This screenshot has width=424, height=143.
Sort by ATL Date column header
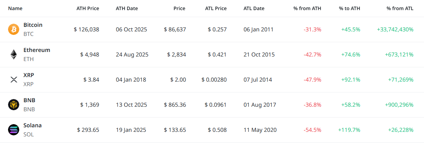254,8
